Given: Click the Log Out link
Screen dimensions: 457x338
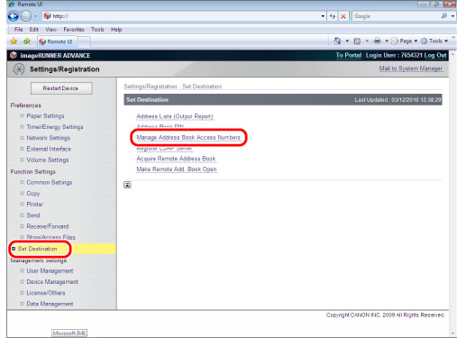Looking at the screenshot, I should click(435, 55).
